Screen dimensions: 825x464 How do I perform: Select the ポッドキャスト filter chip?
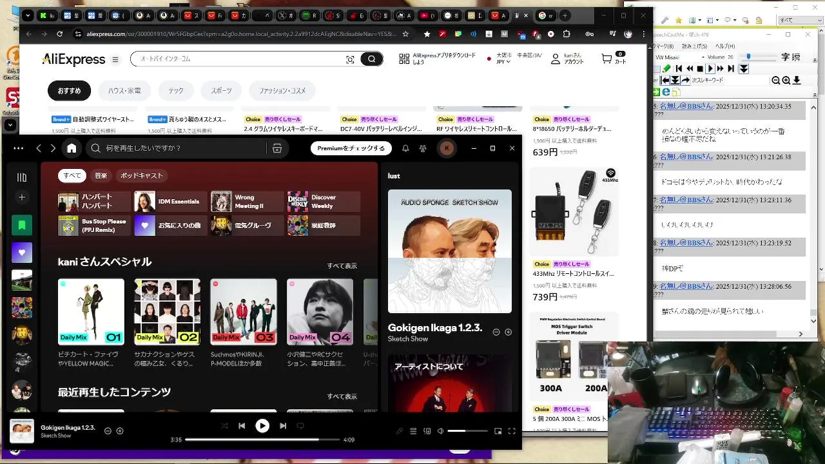142,175
